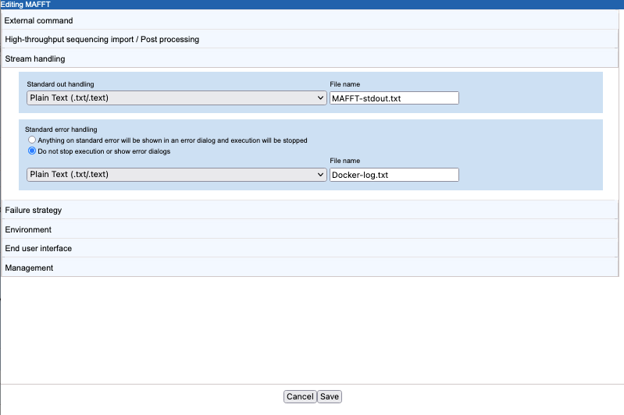Click the 'File name' label above Docker-log.txt
This screenshot has height=415, width=624.
[x=344, y=161]
